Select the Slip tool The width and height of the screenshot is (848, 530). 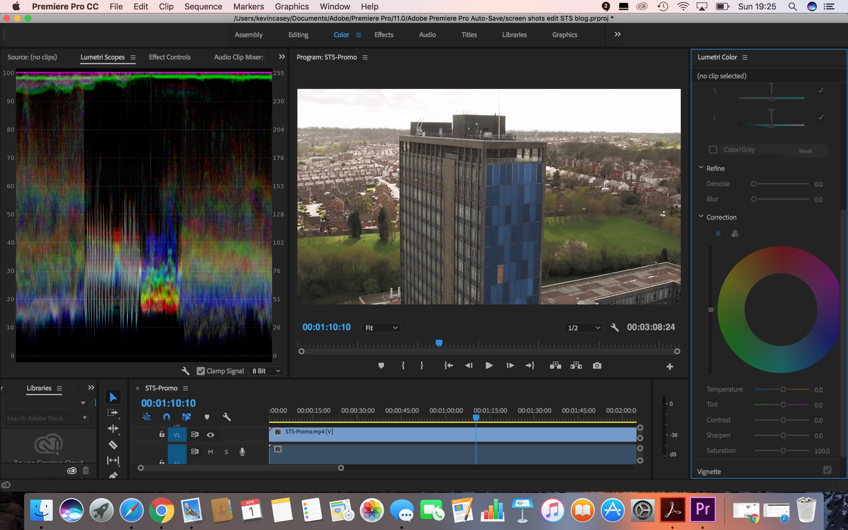coord(113,460)
